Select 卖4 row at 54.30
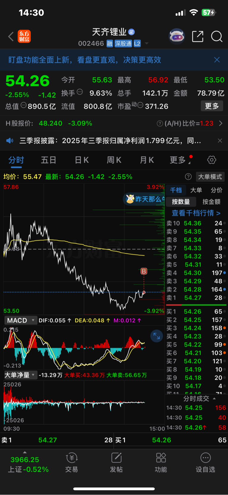228x495 pixels. pyautogui.click(x=196, y=273)
